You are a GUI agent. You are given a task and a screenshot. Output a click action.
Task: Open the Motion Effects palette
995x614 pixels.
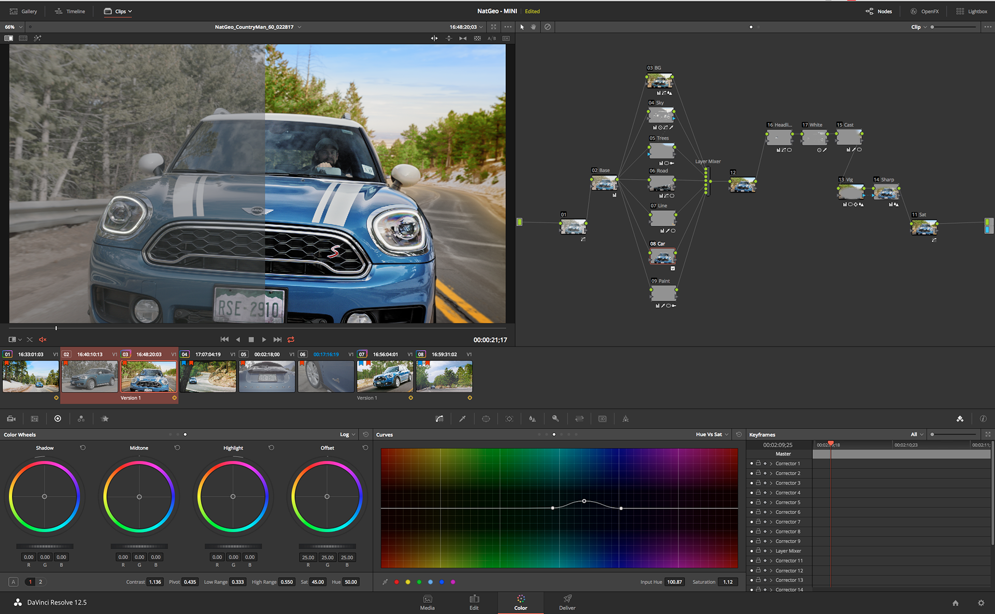105,419
